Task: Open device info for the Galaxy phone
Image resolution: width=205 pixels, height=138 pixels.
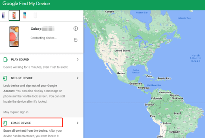Action: click(75, 28)
